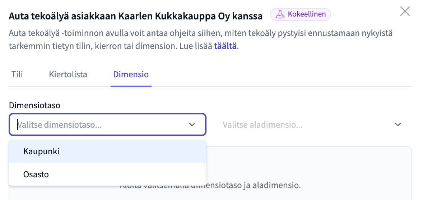Click the 'Valitse aladimensio...' placeholder text

pos(262,125)
